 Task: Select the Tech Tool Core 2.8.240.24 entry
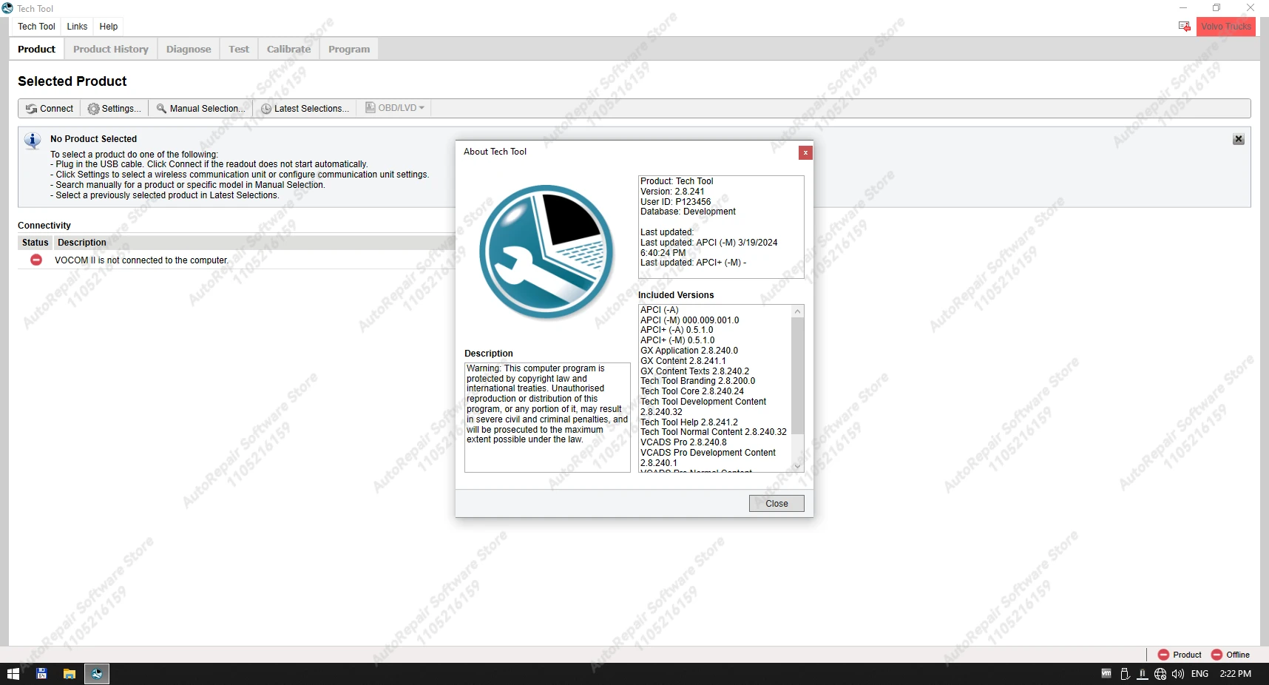coord(692,391)
